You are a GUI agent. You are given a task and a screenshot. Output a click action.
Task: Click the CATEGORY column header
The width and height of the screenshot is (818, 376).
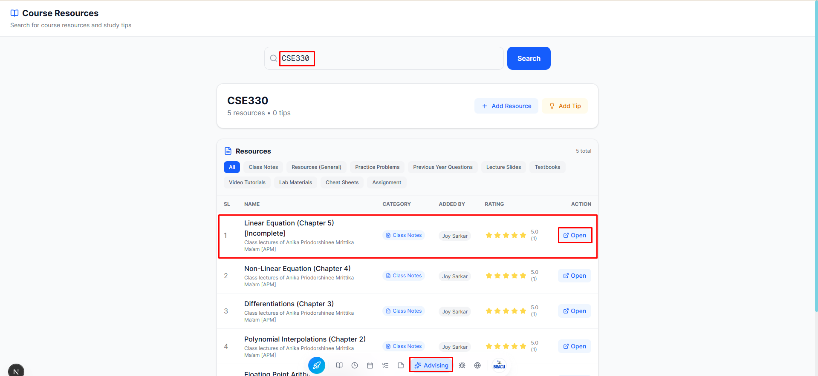(396, 204)
